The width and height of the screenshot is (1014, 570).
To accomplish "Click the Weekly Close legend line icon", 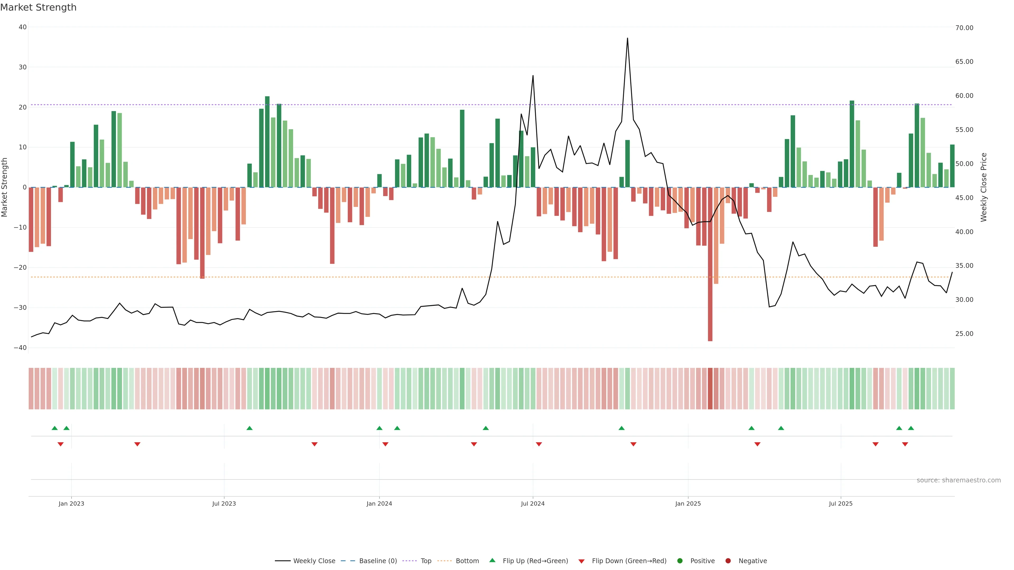I will 282,561.
